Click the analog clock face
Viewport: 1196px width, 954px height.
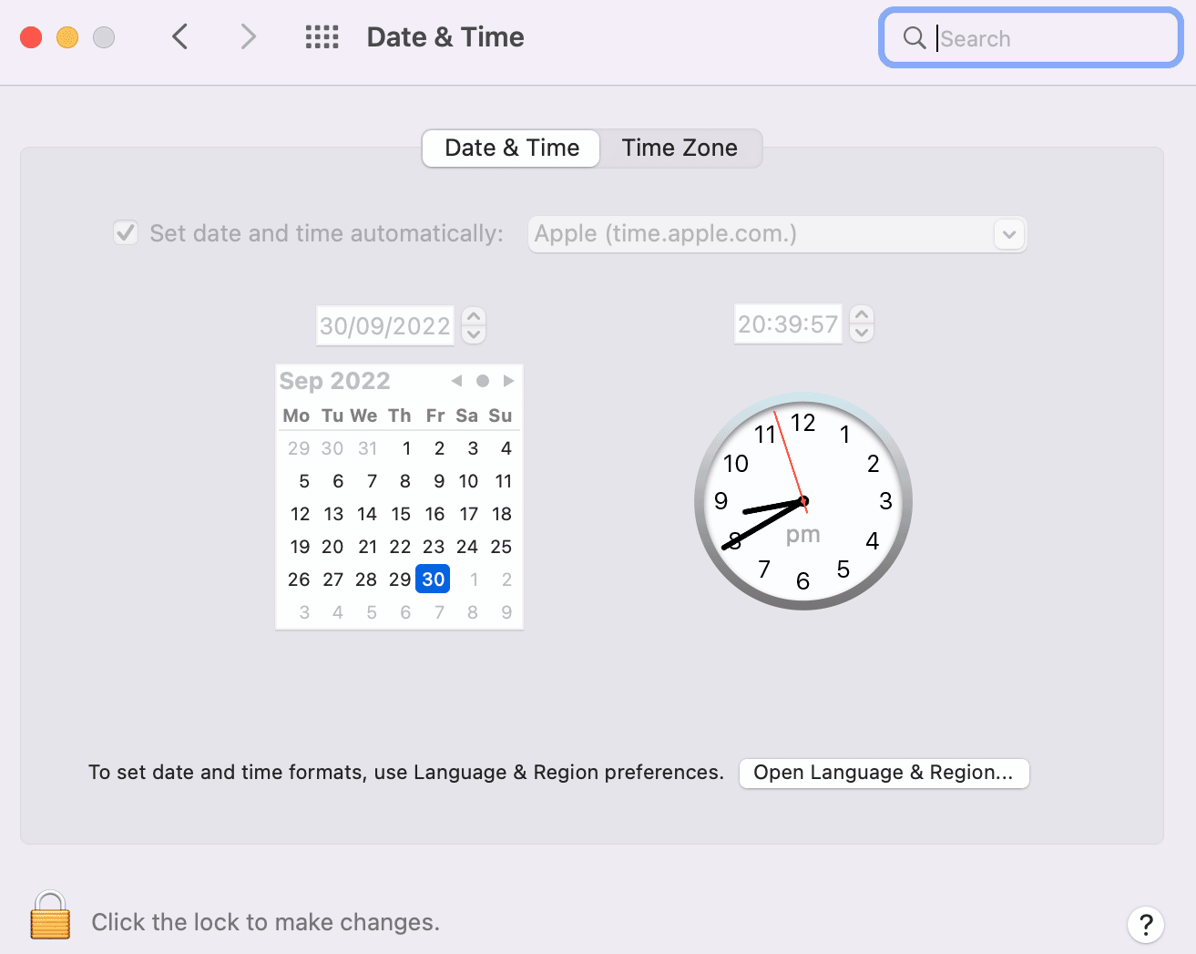click(802, 502)
